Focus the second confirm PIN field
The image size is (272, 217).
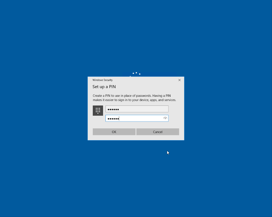[139, 118]
